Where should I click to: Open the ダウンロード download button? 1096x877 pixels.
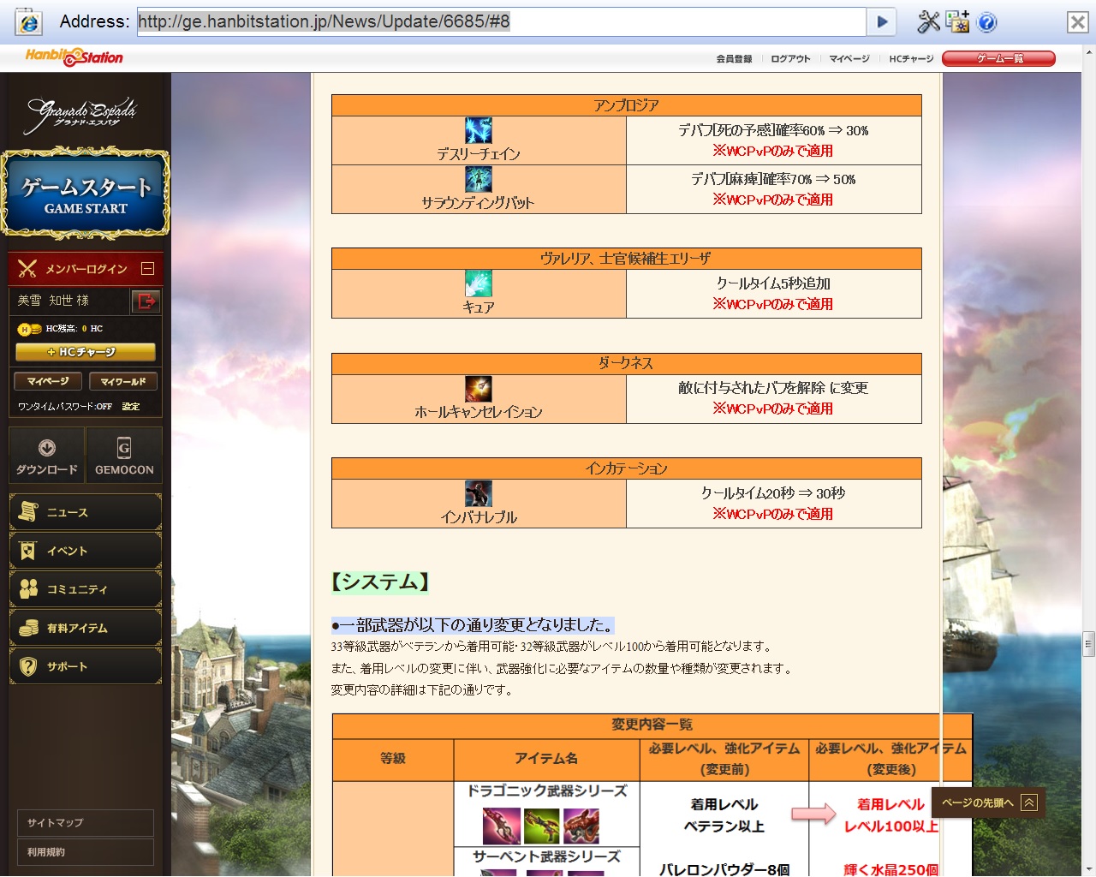(x=47, y=456)
